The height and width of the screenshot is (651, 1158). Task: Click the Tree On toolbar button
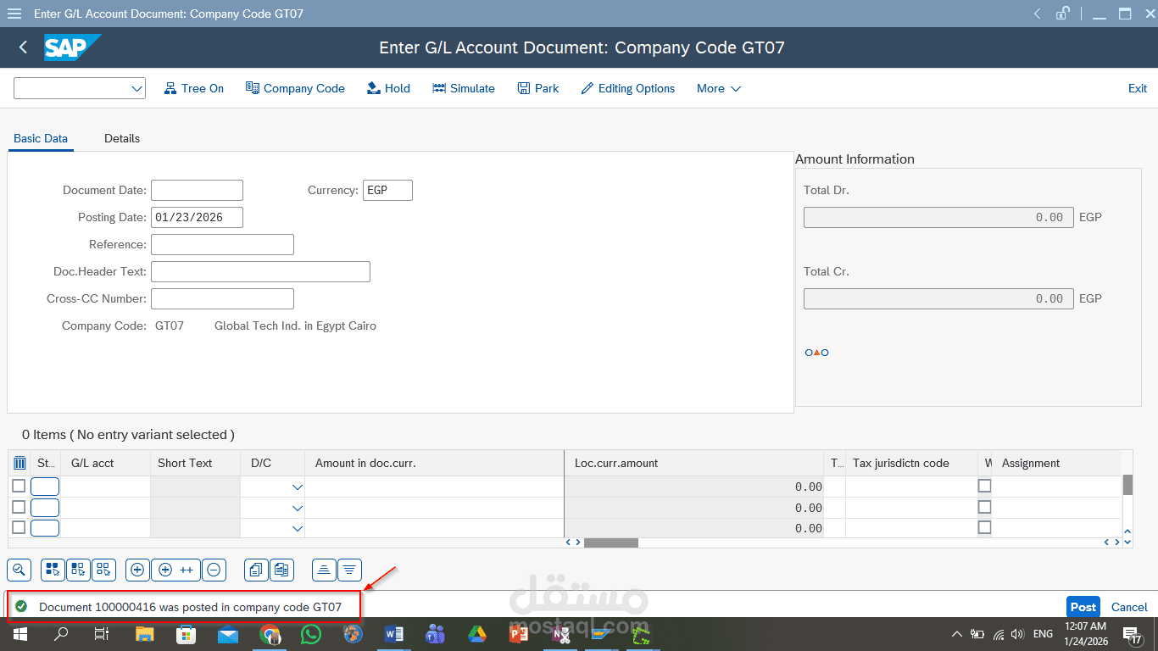[x=193, y=88]
